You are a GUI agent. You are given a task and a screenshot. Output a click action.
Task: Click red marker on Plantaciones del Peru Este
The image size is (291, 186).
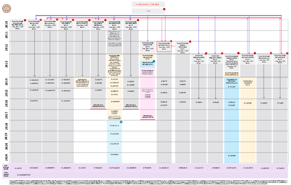[138, 20]
